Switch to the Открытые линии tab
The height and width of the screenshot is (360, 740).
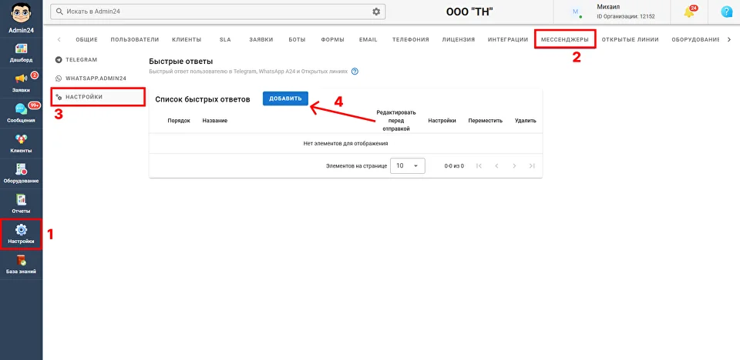pyautogui.click(x=630, y=39)
